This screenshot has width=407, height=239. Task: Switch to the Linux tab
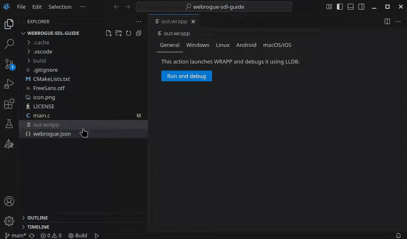point(223,45)
